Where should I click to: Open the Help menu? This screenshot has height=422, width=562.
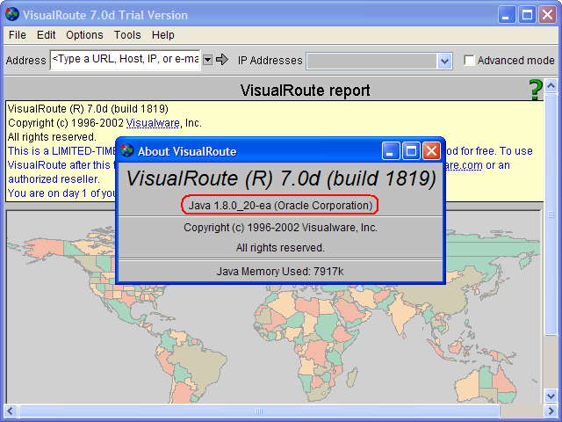pos(162,35)
